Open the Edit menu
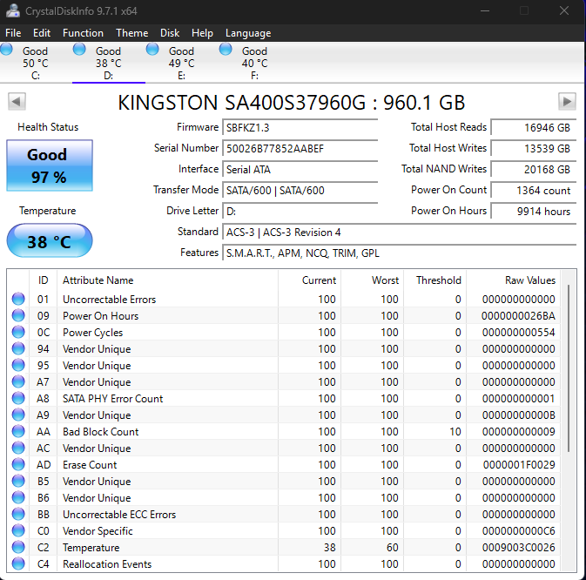Viewport: 586px width, 580px height. pyautogui.click(x=42, y=33)
